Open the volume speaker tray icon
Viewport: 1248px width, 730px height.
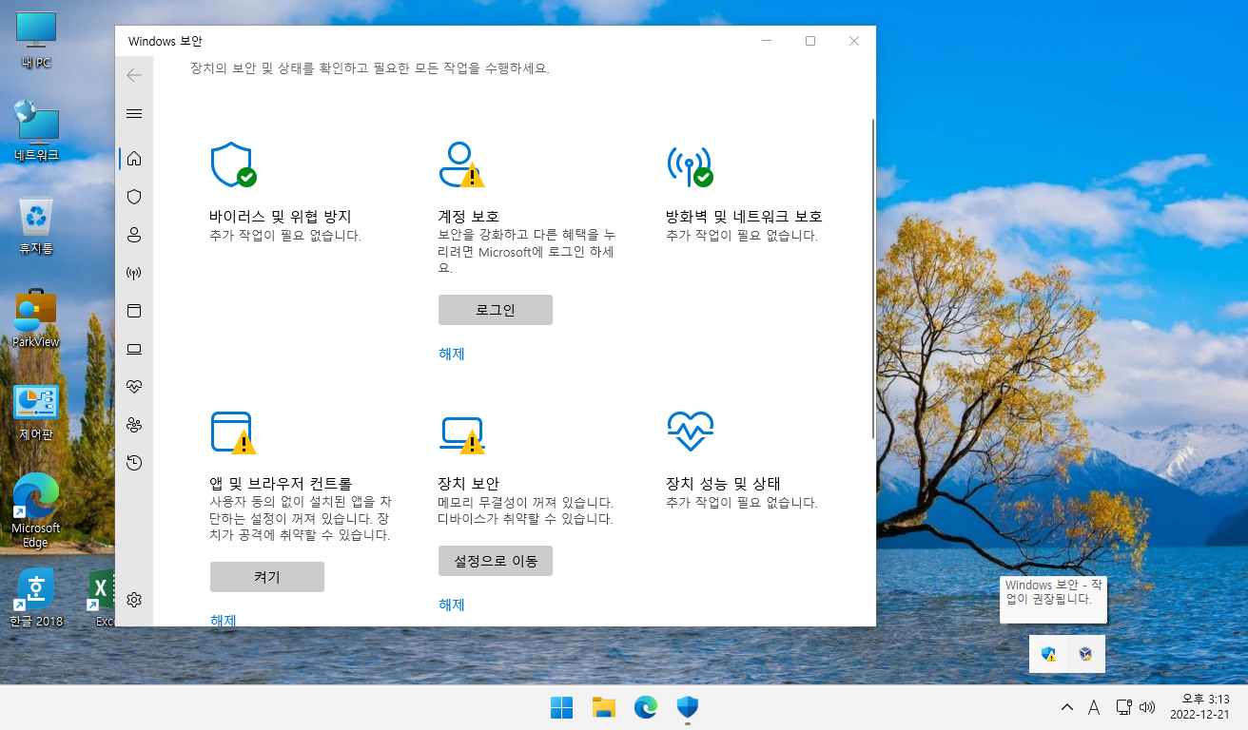(1147, 707)
